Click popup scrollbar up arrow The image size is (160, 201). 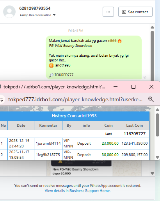pos(157,110)
